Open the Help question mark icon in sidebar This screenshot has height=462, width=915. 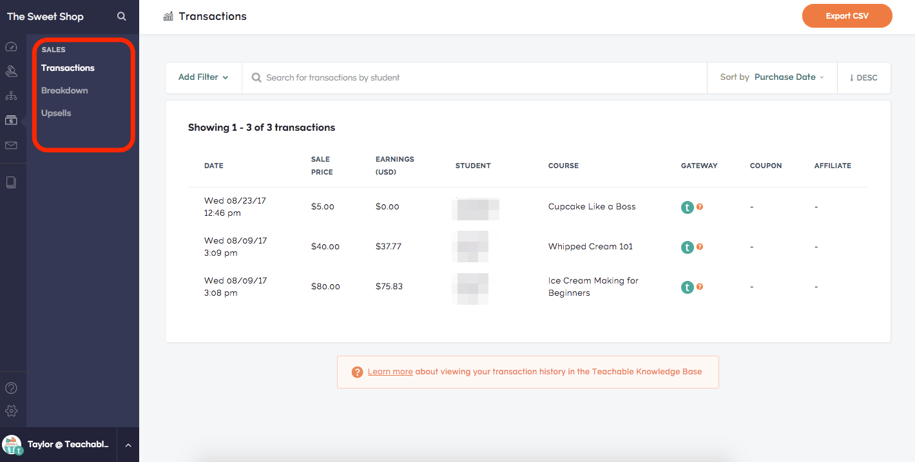11,388
